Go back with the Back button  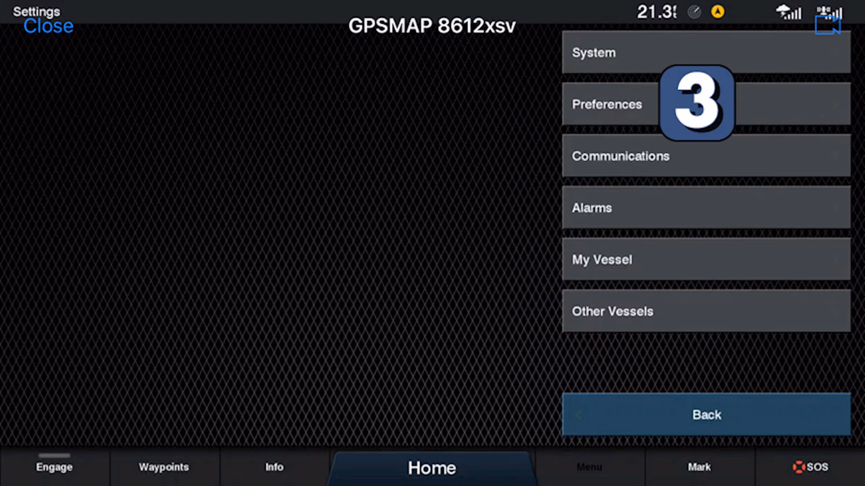706,414
